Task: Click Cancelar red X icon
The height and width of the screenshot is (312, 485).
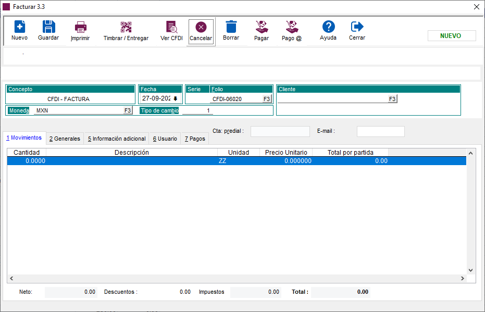Action: coord(201,27)
